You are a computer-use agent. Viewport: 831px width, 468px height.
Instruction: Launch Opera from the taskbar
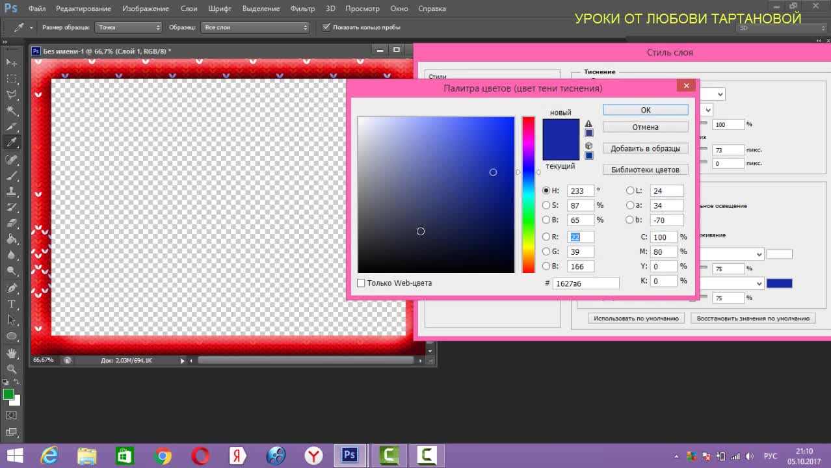point(200,455)
